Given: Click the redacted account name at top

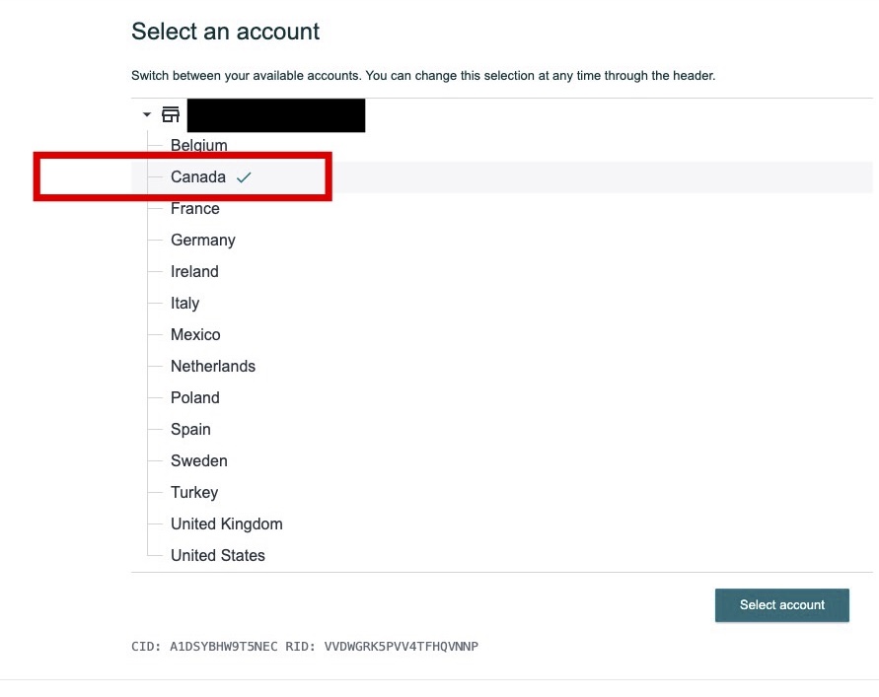Looking at the screenshot, I should point(276,115).
